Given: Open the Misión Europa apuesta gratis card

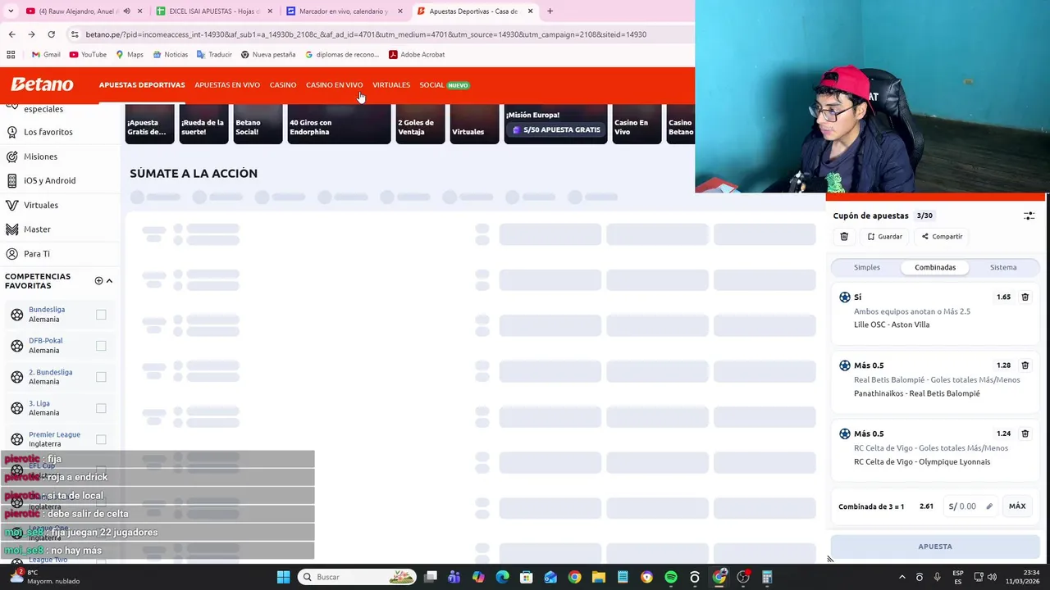Looking at the screenshot, I should point(555,125).
